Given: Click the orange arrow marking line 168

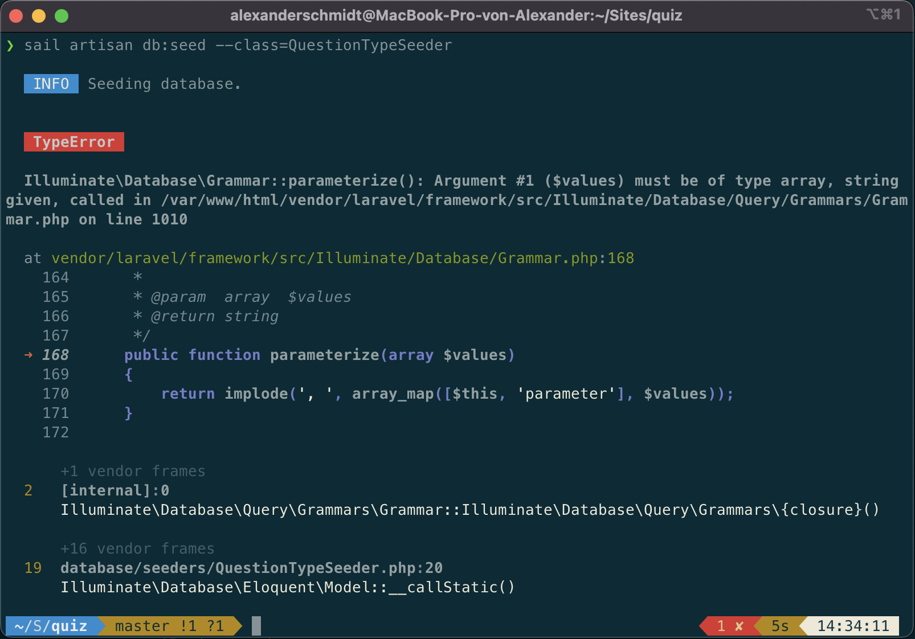Looking at the screenshot, I should [28, 355].
